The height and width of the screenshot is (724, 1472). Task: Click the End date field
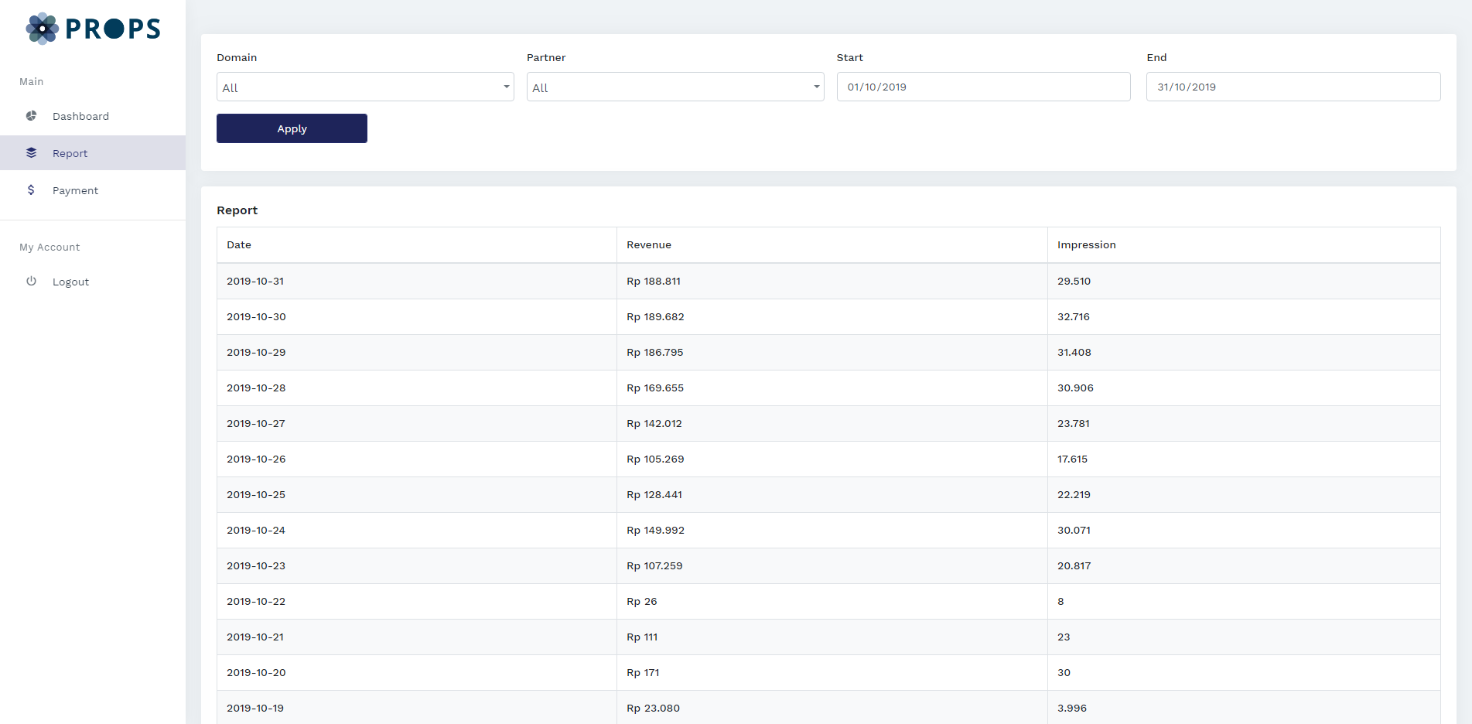click(x=1293, y=87)
